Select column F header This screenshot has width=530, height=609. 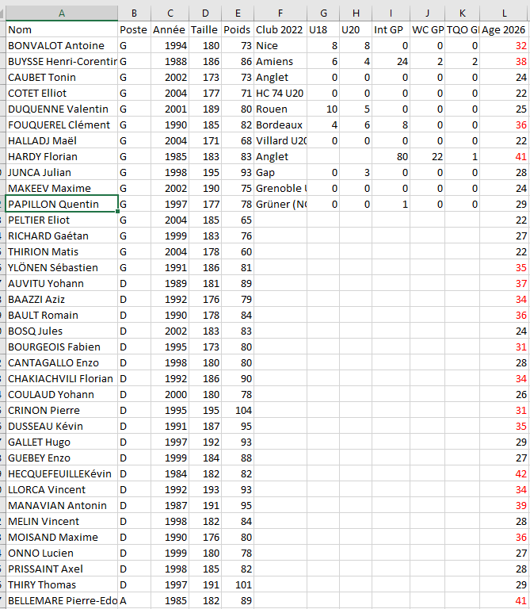[x=280, y=13]
